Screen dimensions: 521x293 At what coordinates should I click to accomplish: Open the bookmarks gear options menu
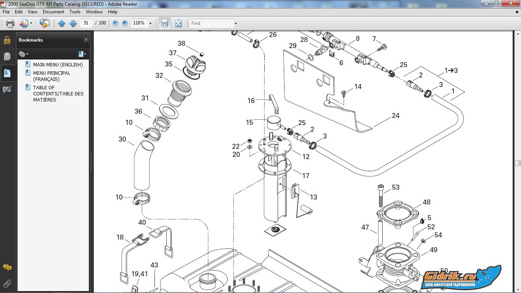point(23,54)
